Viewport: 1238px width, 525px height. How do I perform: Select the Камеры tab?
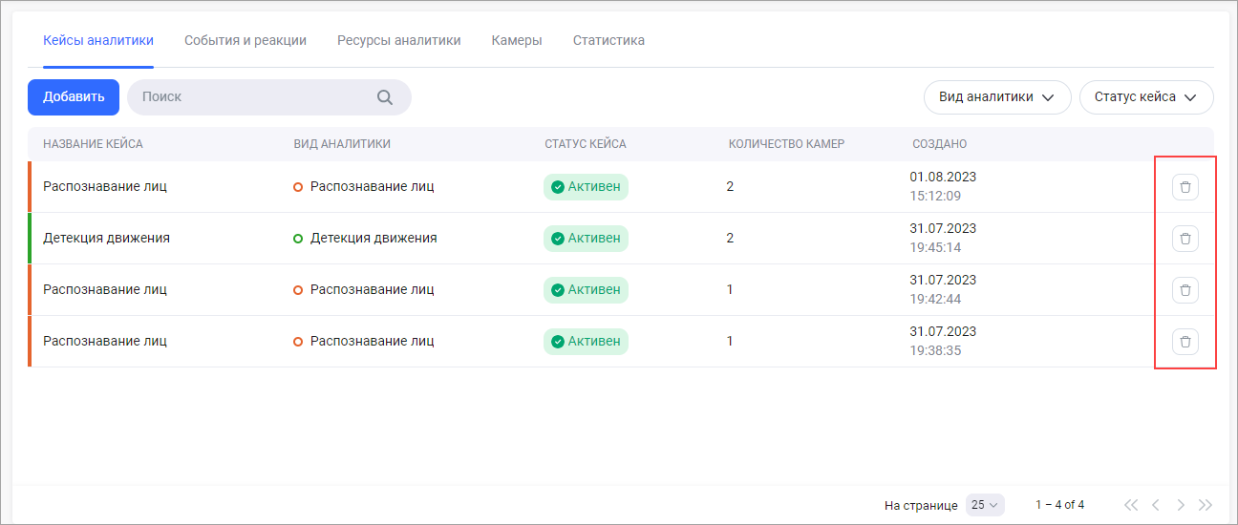517,41
